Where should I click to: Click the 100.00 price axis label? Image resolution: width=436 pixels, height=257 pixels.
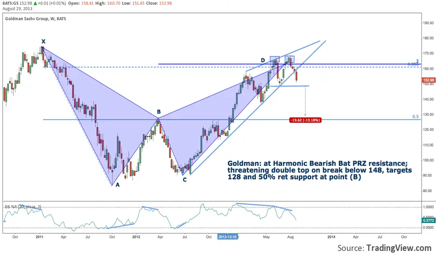428,160
